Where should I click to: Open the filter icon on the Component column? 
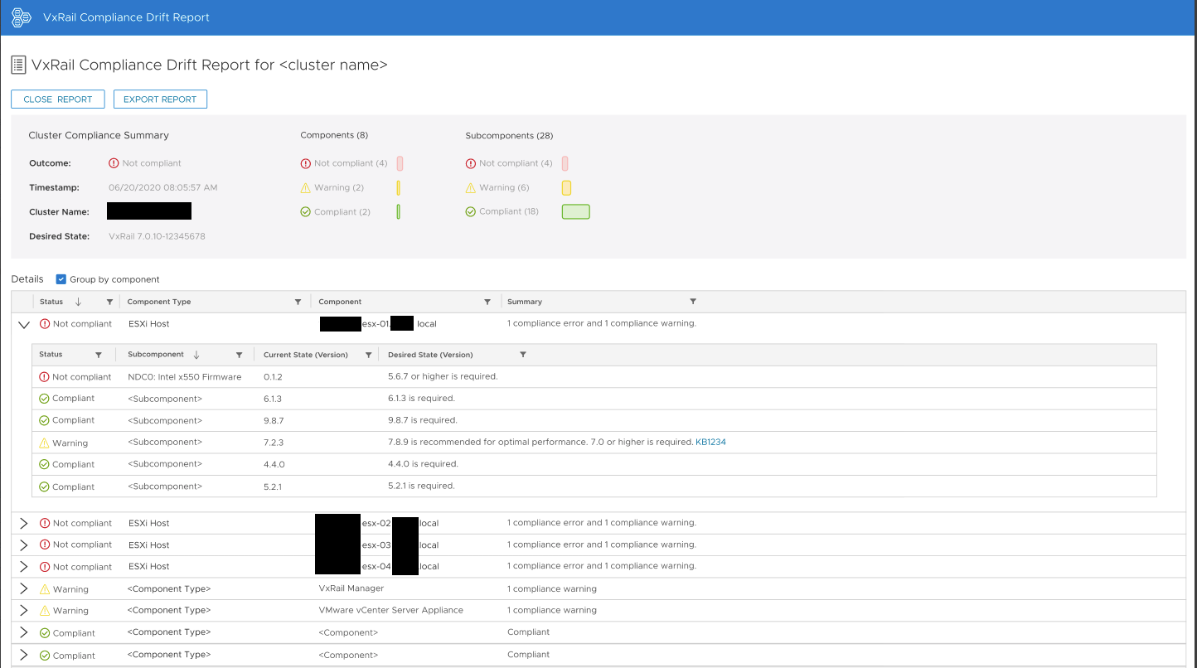(x=487, y=302)
